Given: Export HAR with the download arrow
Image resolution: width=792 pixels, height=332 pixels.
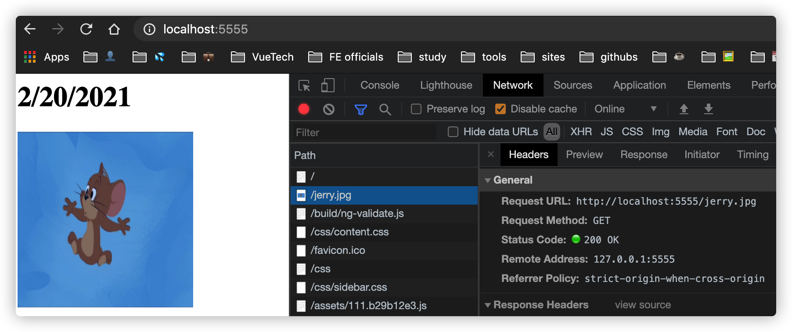Looking at the screenshot, I should point(708,109).
